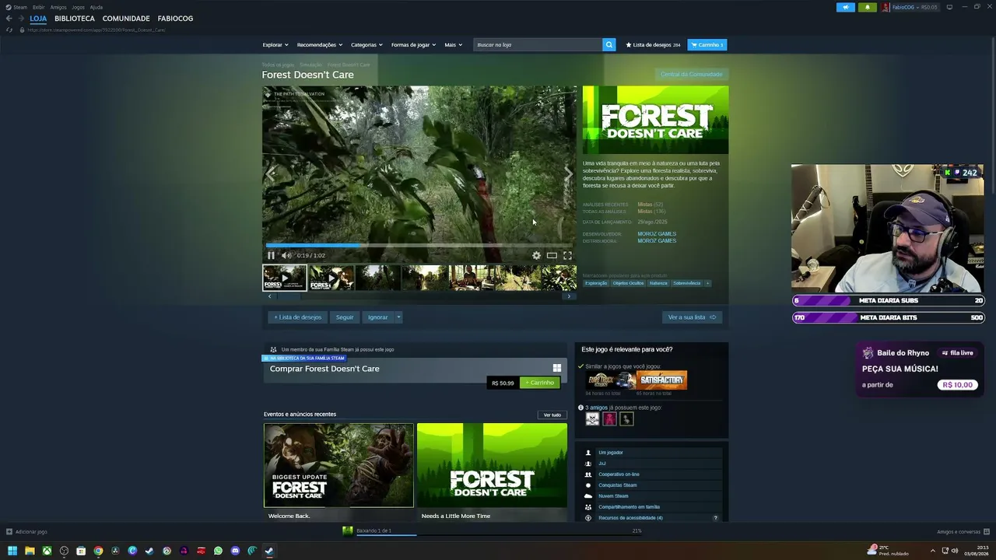Open the Jogos menu

pyautogui.click(x=78, y=7)
